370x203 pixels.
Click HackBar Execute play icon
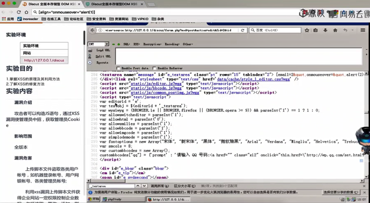90,63
